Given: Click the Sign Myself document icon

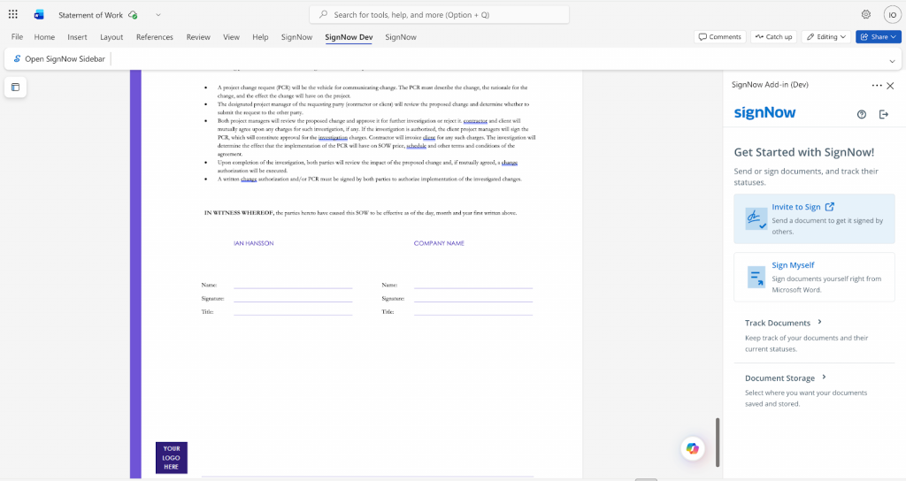Looking at the screenshot, I should pyautogui.click(x=756, y=277).
